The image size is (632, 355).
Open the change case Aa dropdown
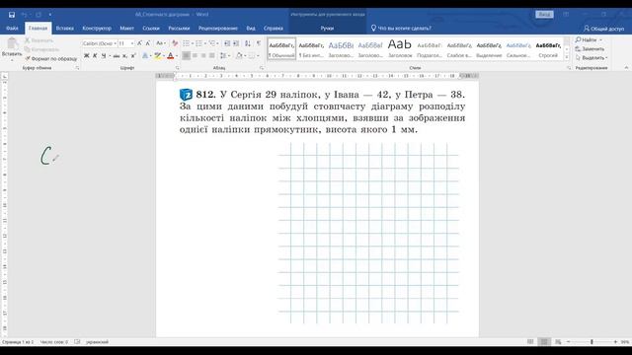[161, 43]
